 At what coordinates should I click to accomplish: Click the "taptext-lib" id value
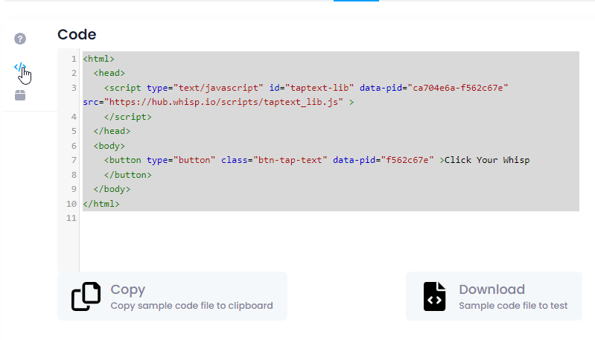[x=319, y=88]
